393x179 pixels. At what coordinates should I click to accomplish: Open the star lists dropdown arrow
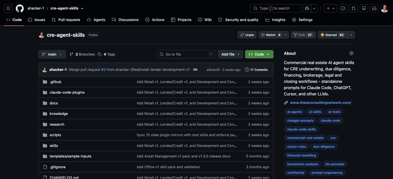coord(351,35)
